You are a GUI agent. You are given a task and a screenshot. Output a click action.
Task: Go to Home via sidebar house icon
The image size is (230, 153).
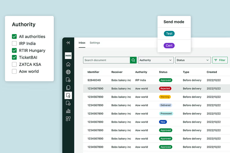[x=68, y=64]
